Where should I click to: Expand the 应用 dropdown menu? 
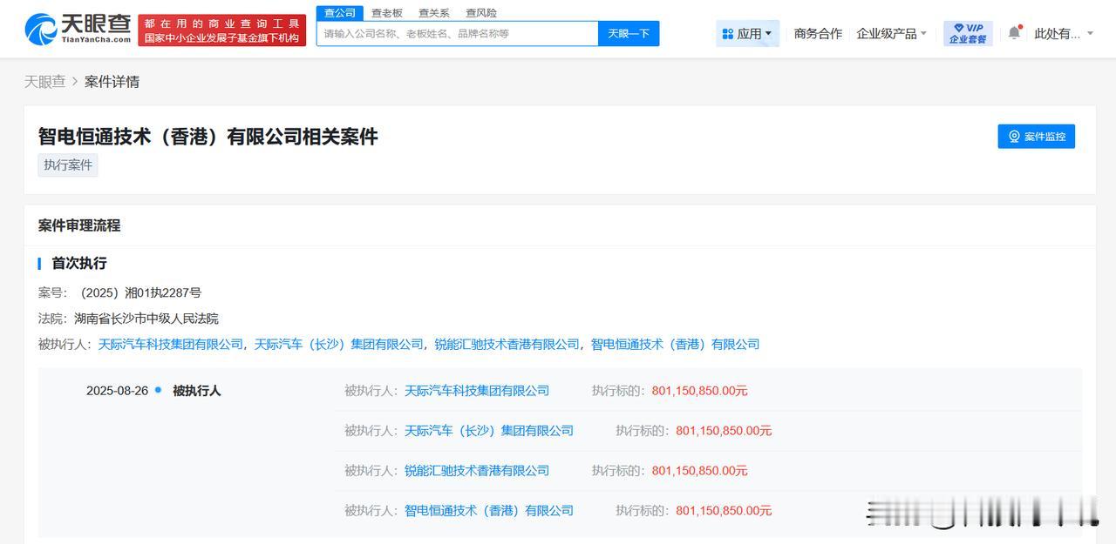[747, 34]
